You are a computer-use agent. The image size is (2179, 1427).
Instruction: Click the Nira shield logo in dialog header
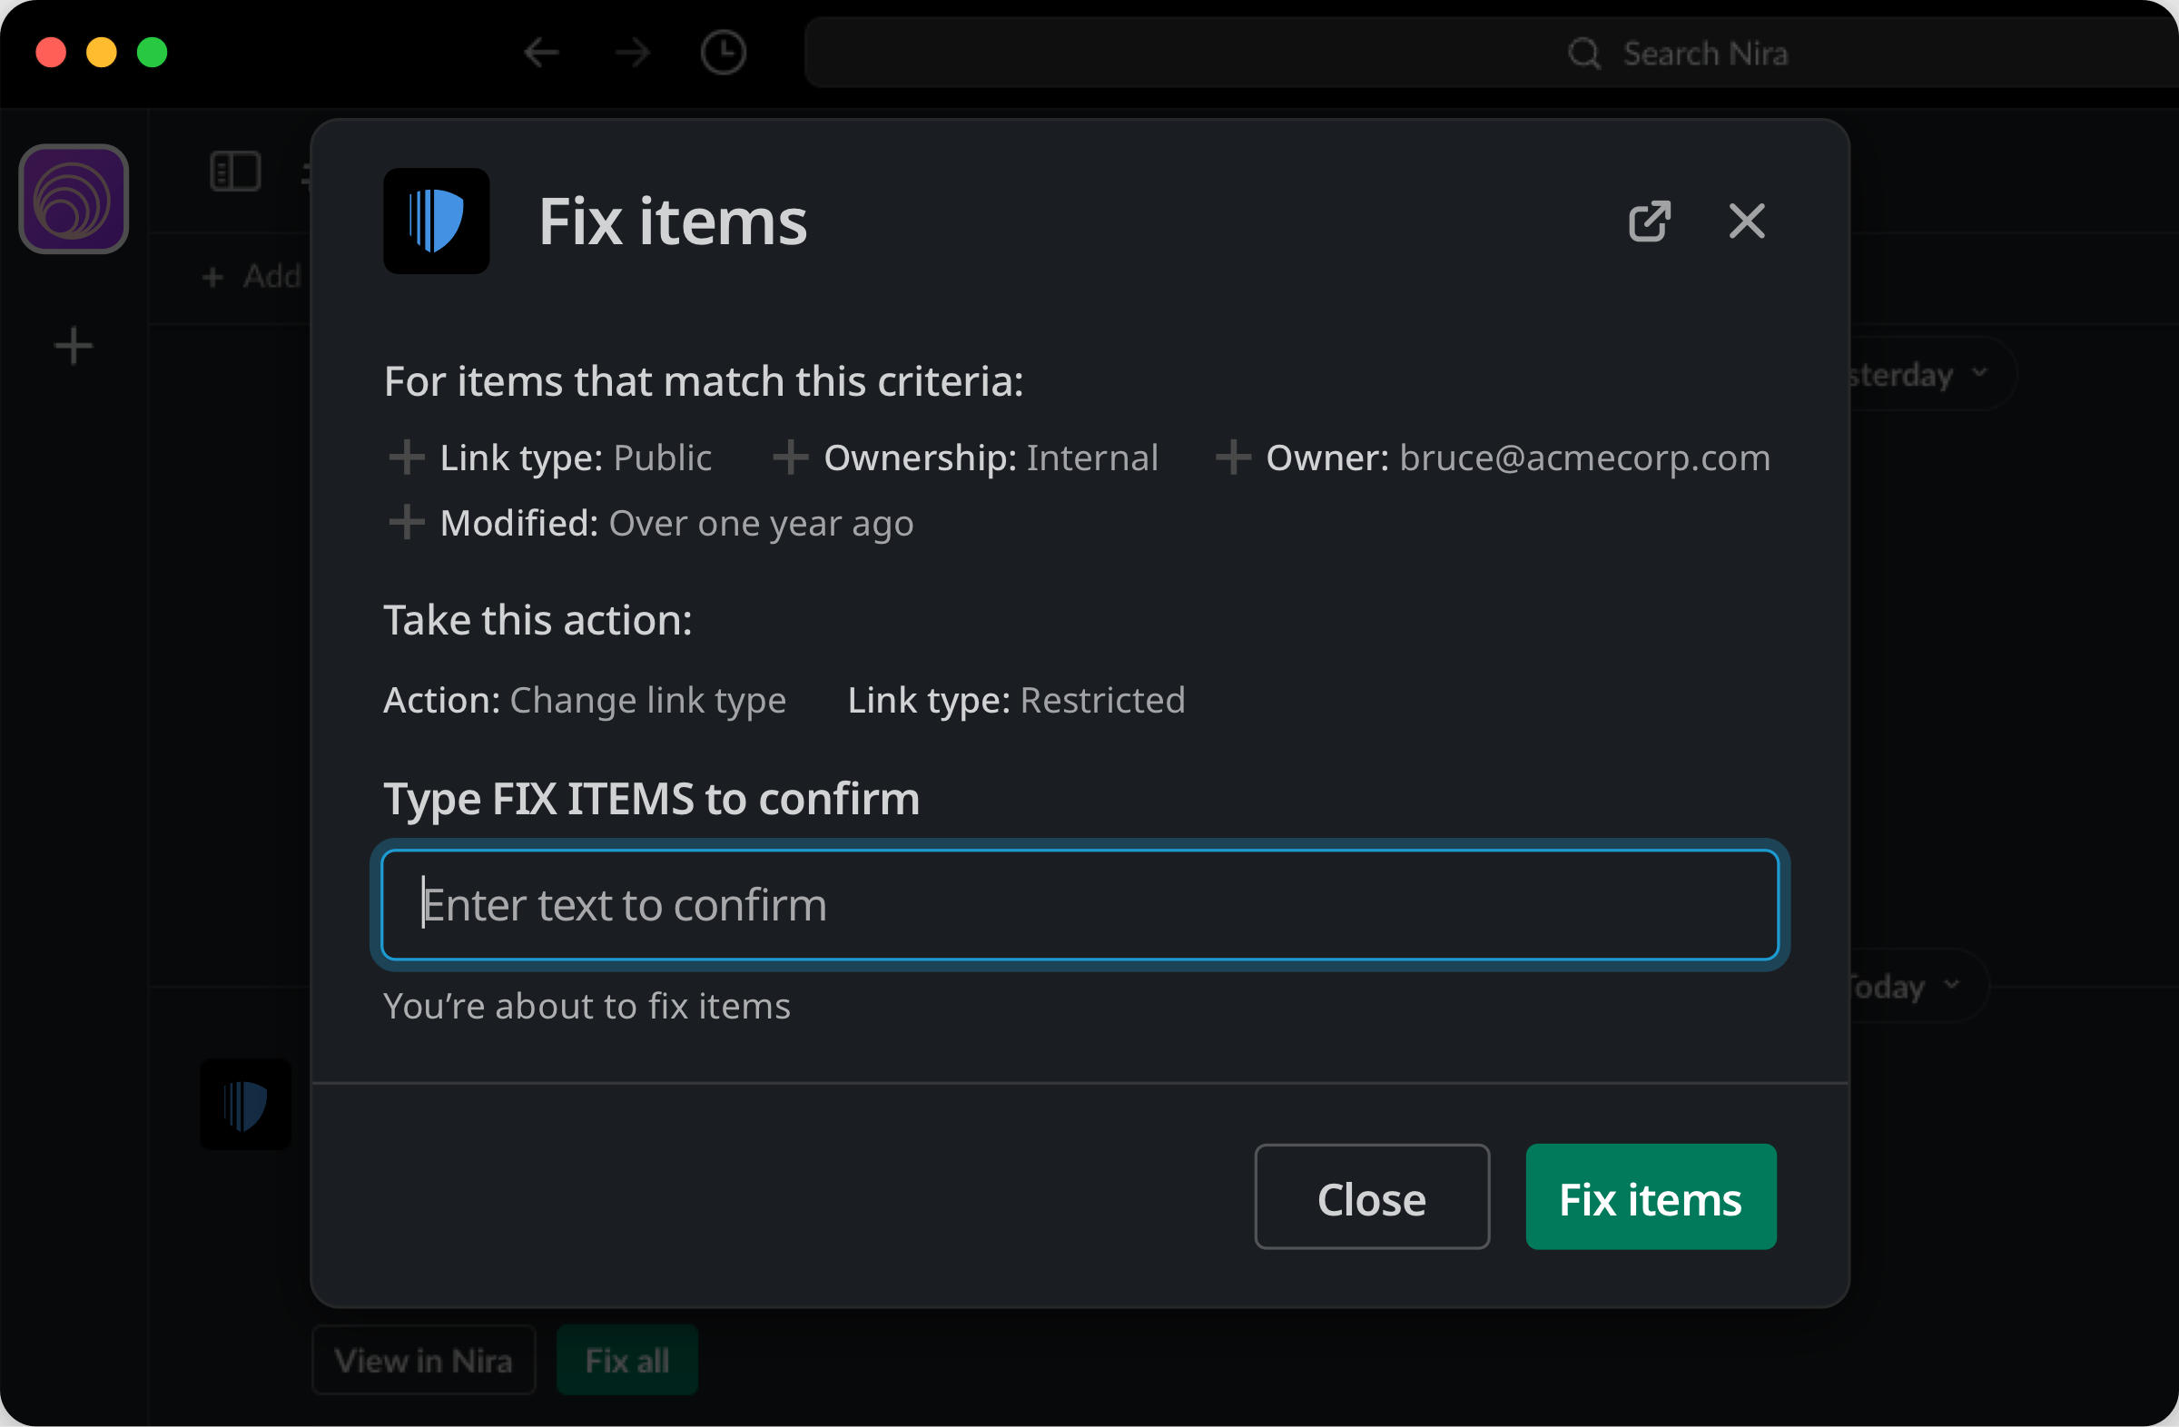coord(437,221)
